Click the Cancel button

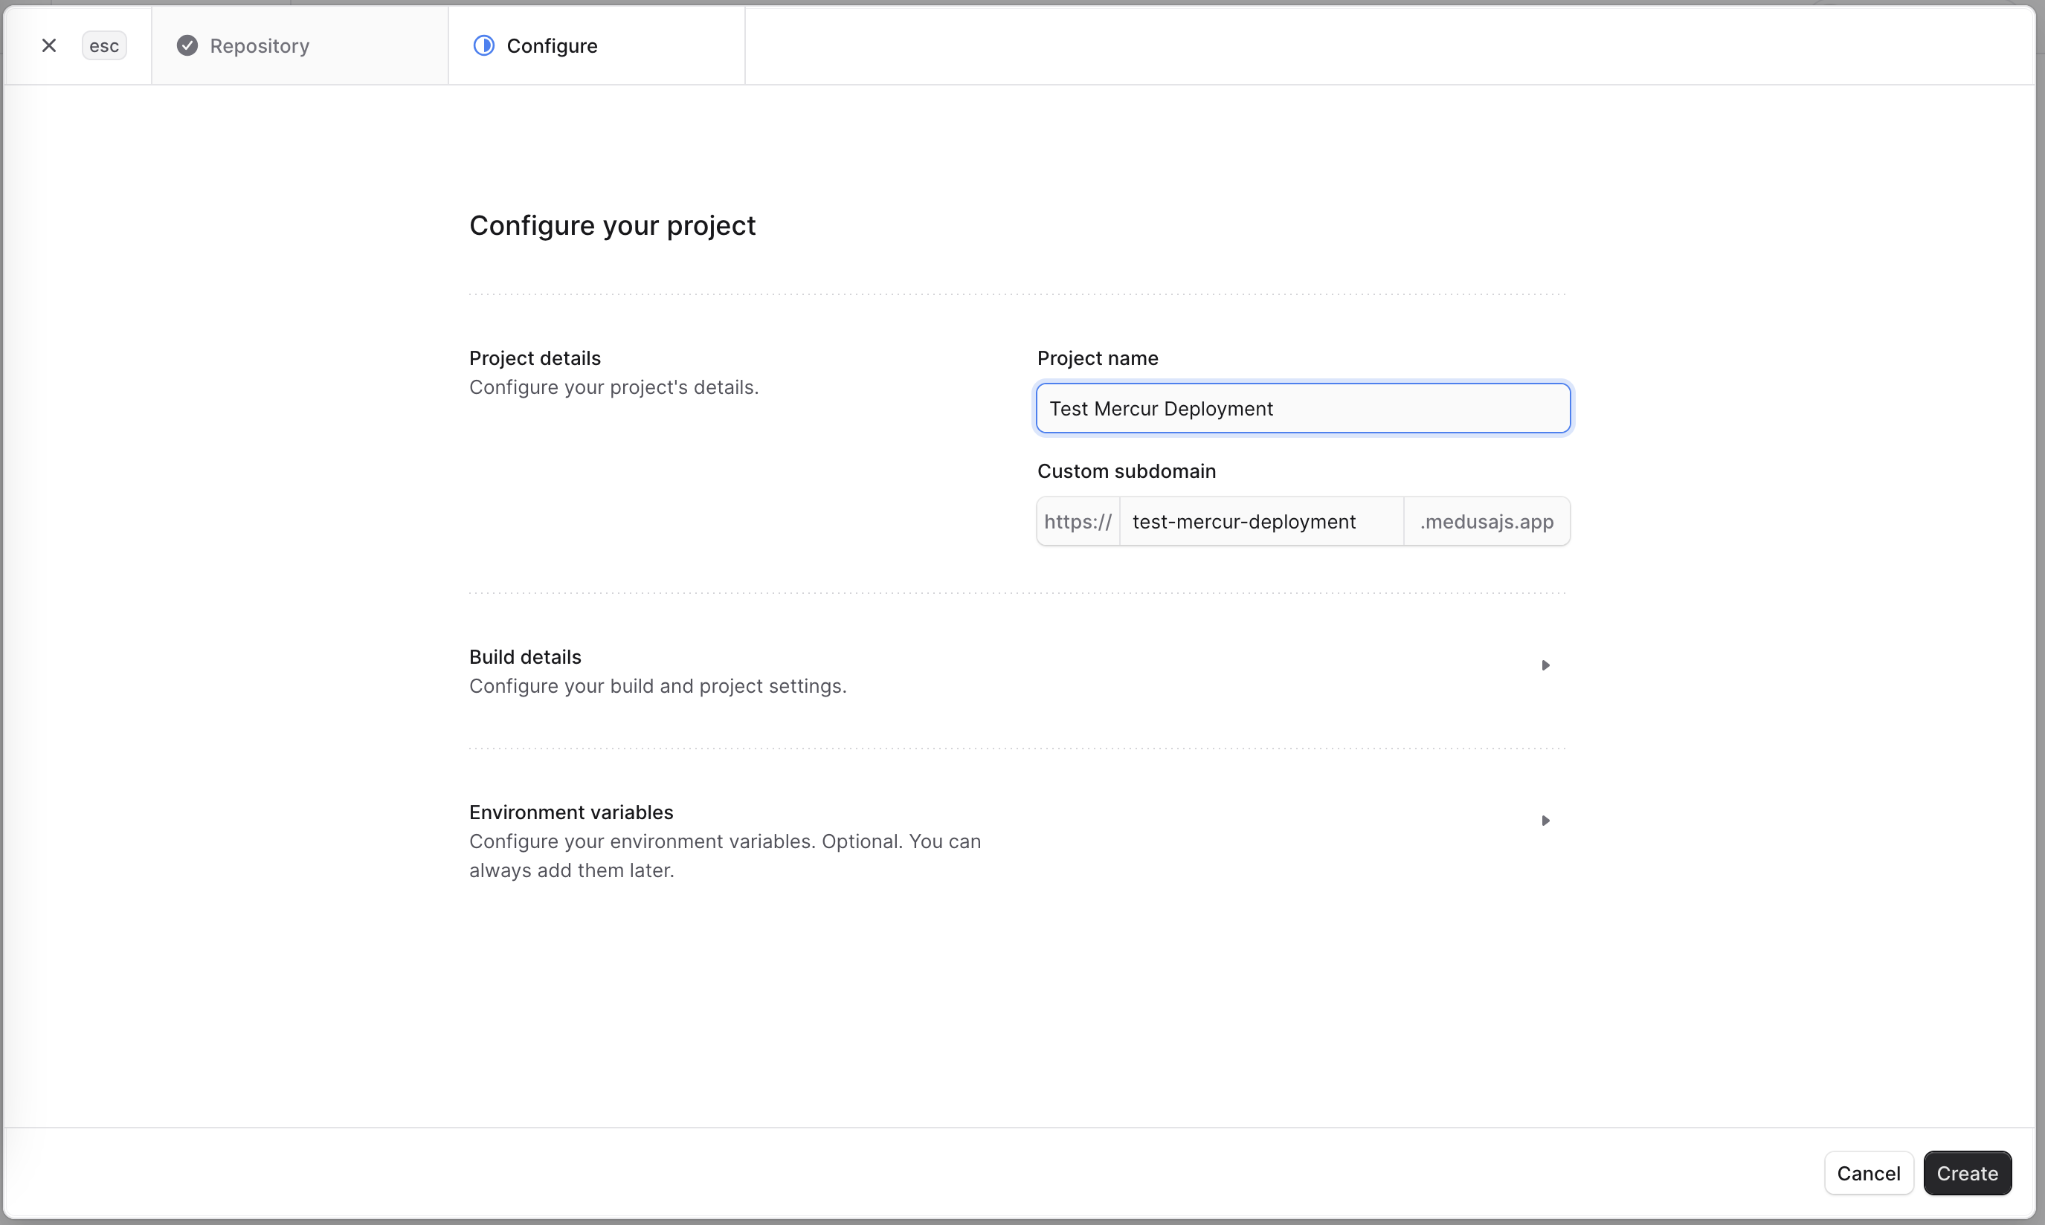1870,1173
